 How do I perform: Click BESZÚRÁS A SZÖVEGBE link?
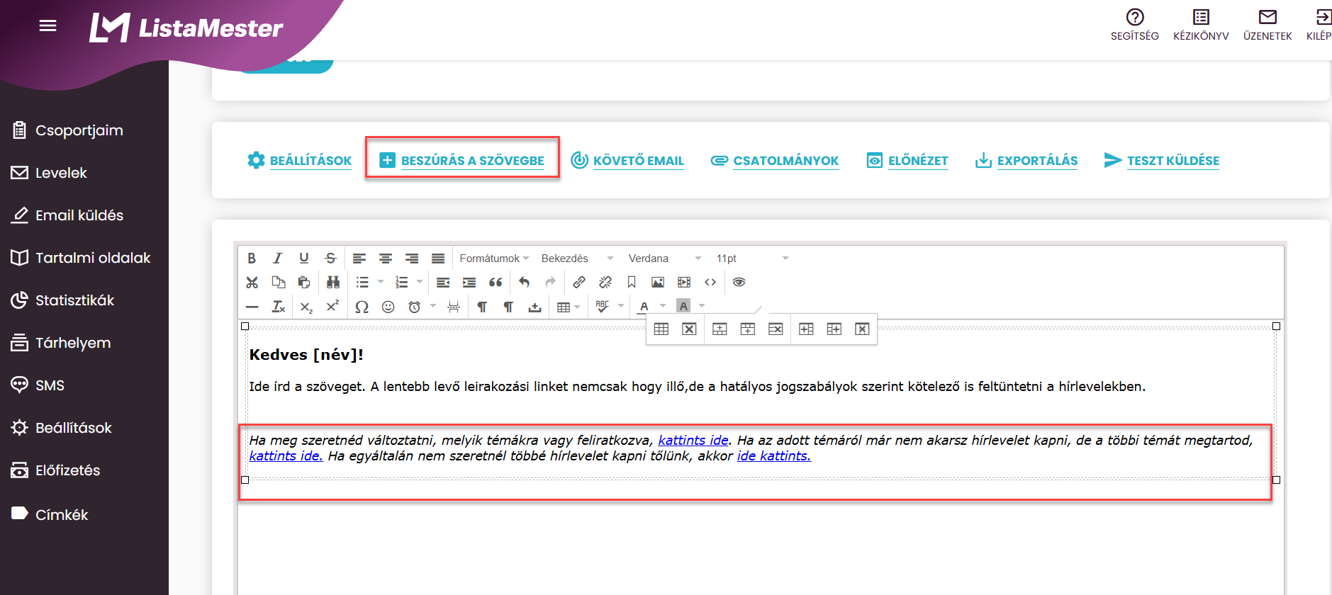click(x=462, y=161)
